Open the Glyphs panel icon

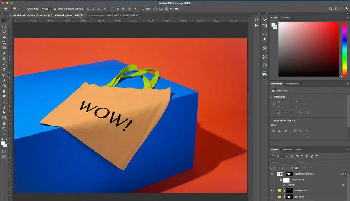265,48
